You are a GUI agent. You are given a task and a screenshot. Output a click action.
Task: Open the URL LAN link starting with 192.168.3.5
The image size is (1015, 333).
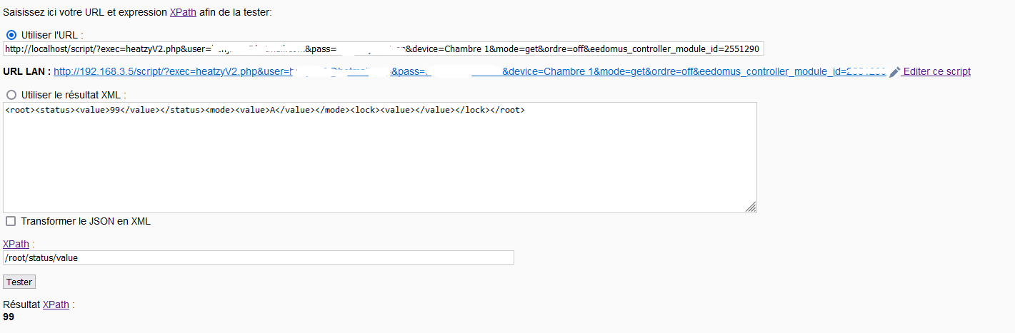[x=464, y=72]
